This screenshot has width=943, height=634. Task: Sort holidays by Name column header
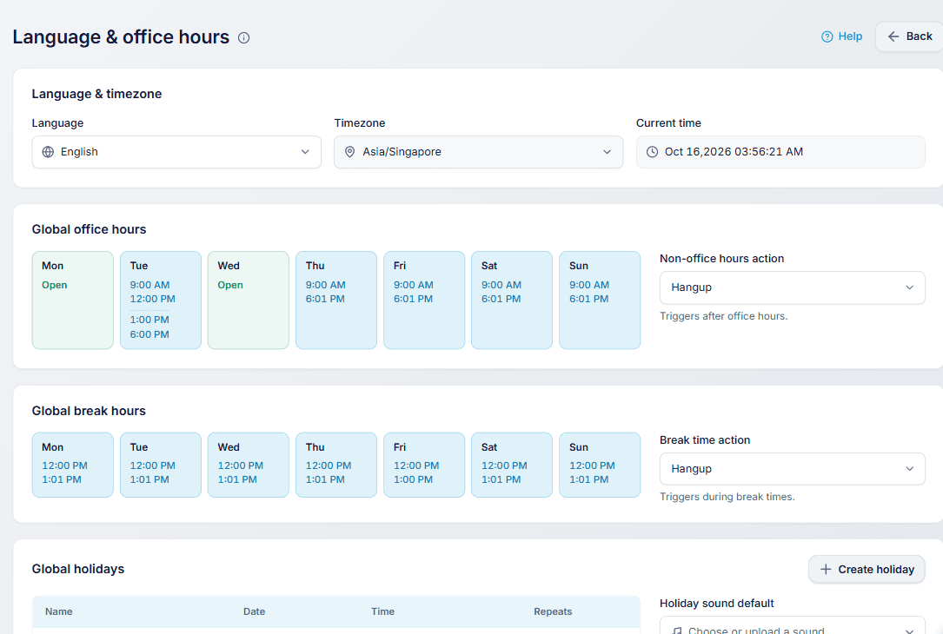(59, 611)
